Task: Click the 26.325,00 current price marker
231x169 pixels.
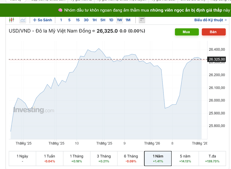Action: [x=217, y=59]
